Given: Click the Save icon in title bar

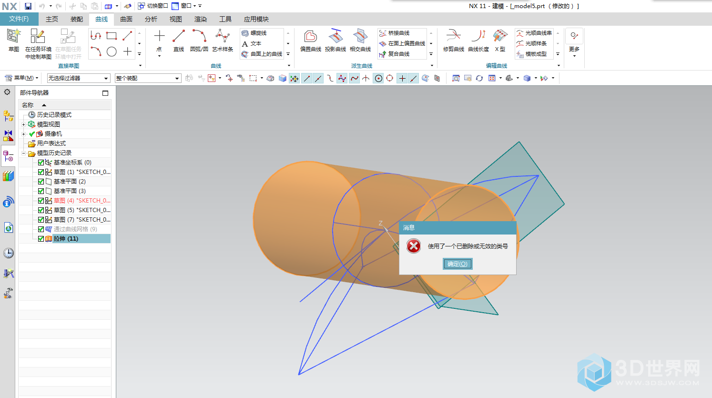Looking at the screenshot, I should pos(28,6).
